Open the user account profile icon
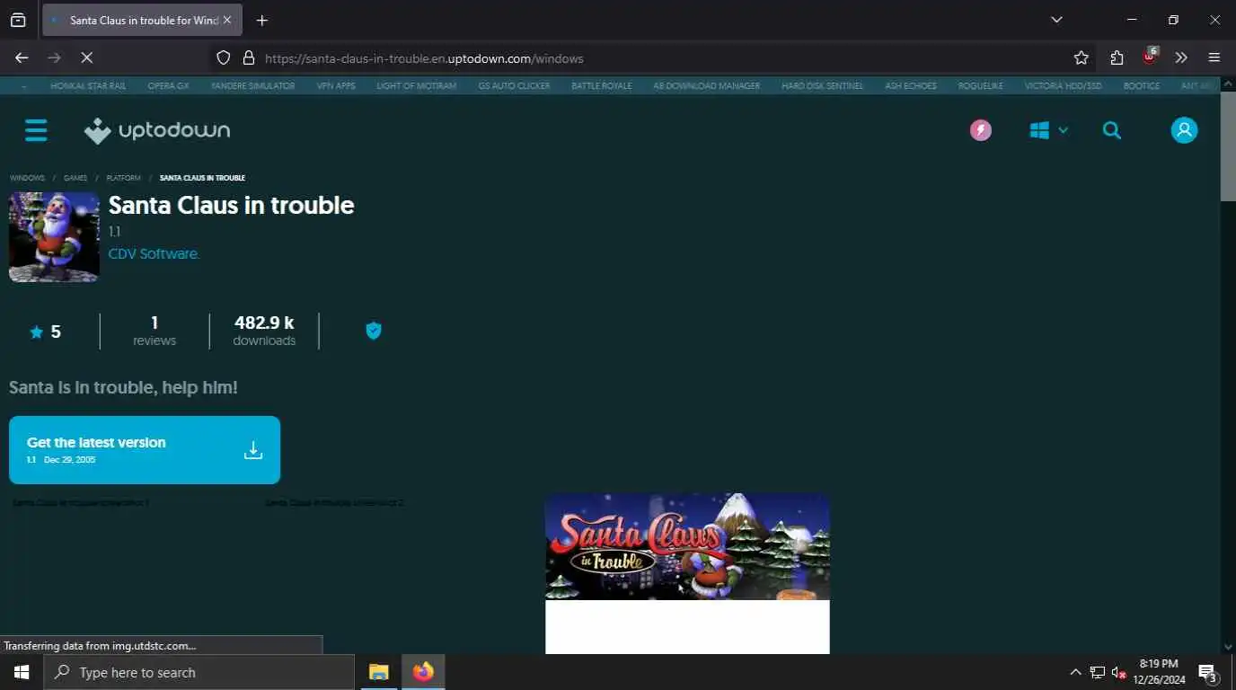This screenshot has width=1236, height=690. coord(1184,130)
